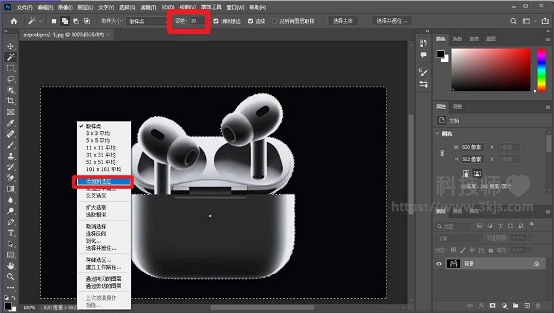
Task: Open the layer blend mode 正常 dropdown
Action: 458,239
